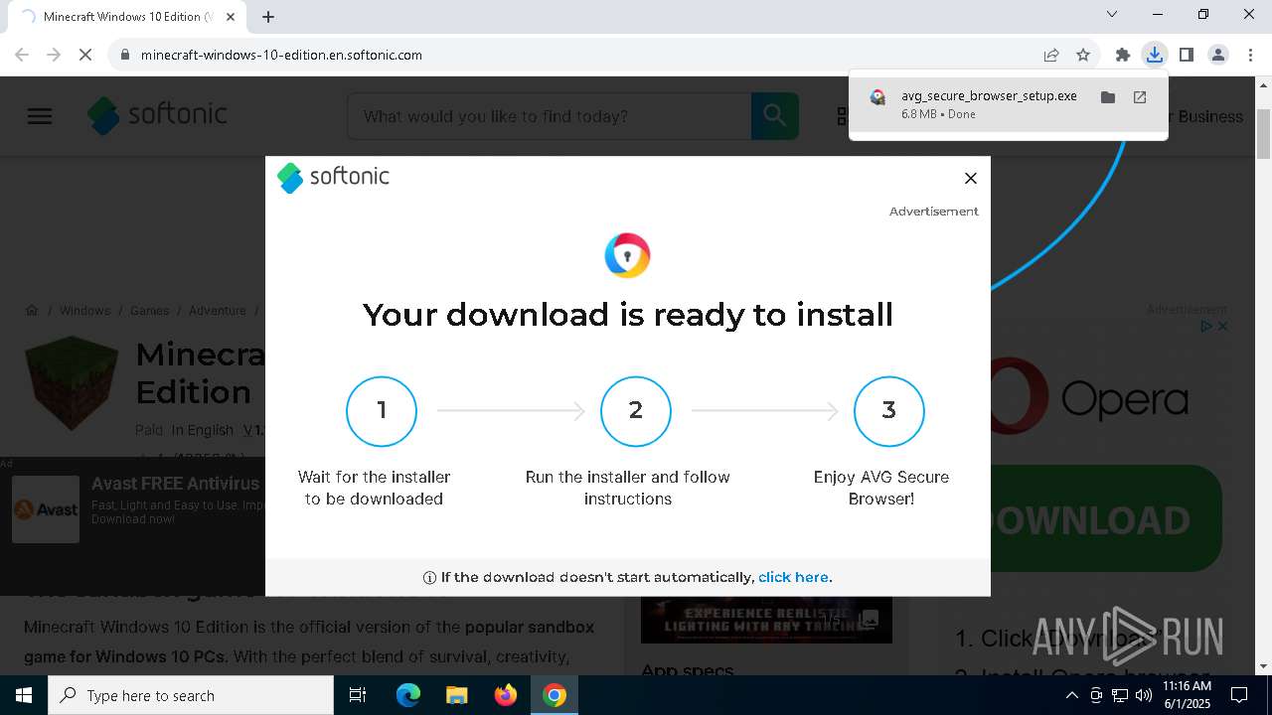Open the network tray icon
Screen dimensions: 1272x715
tap(1120, 695)
